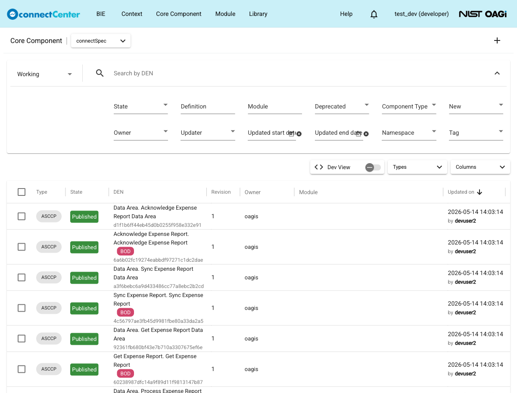Open Acknowledge Expense Report. Acknowledge Expense Report

[151, 238]
